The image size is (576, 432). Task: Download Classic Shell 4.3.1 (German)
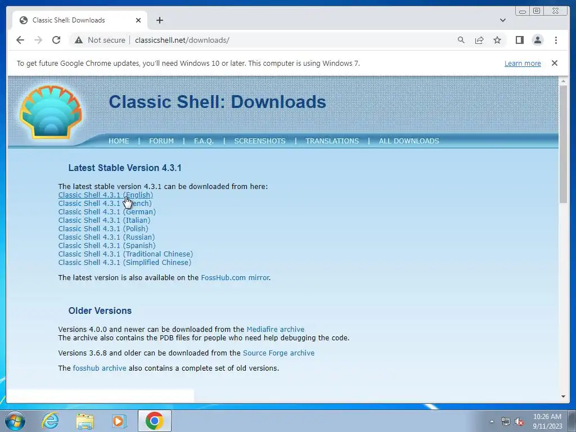point(107,212)
